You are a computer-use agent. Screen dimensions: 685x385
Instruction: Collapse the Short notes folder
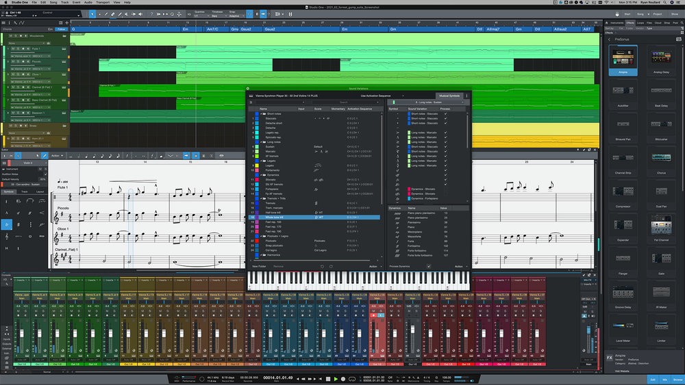pos(262,114)
